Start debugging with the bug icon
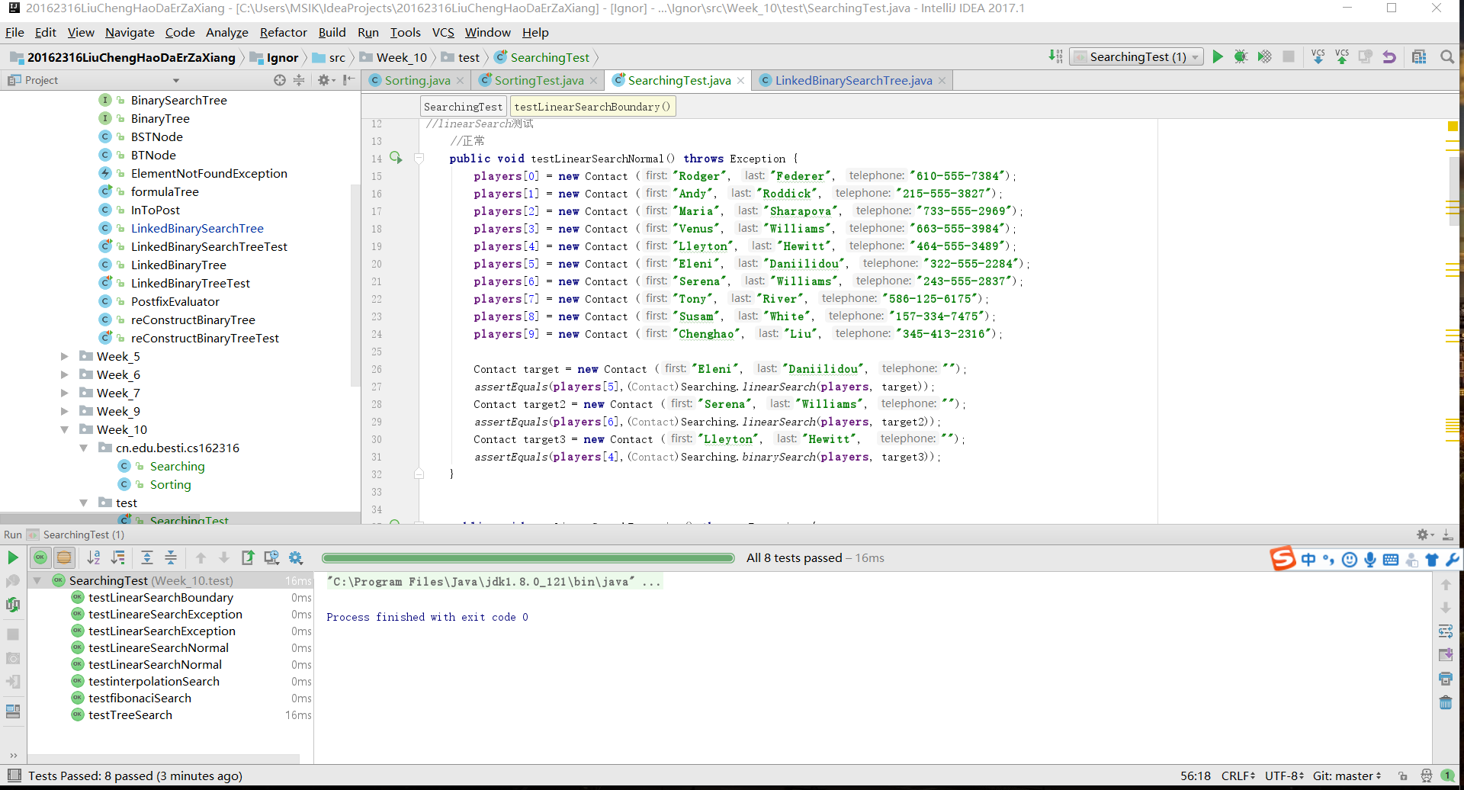1464x790 pixels. [1241, 56]
